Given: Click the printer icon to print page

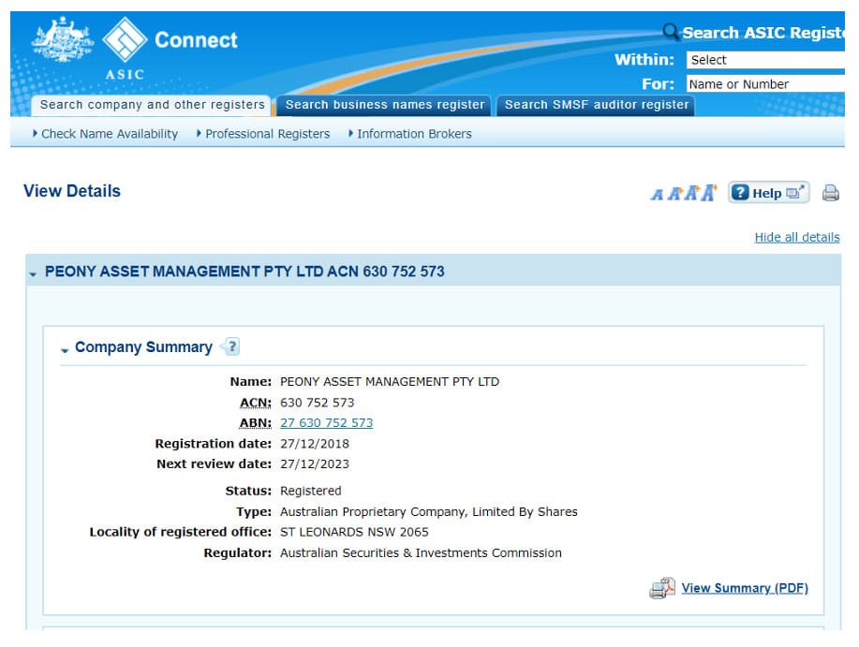Looking at the screenshot, I should tap(831, 193).
